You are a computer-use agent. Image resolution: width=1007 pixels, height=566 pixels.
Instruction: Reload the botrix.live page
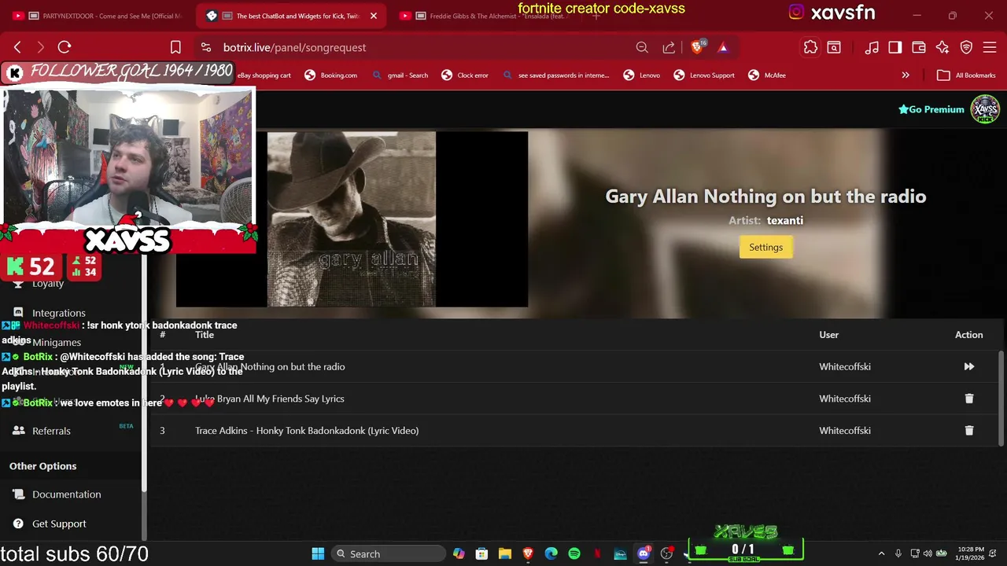pyautogui.click(x=65, y=47)
